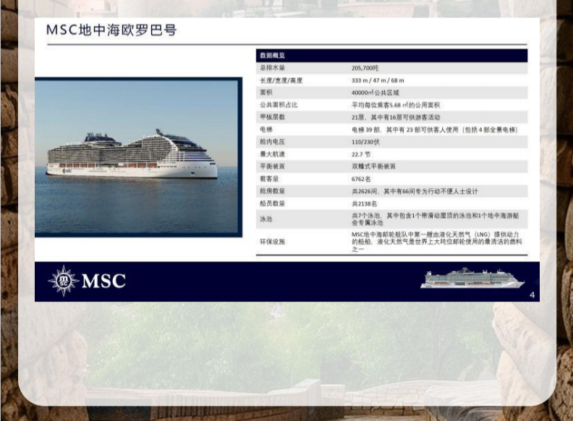
Task: Click the slide page number 4
Action: [x=532, y=294]
